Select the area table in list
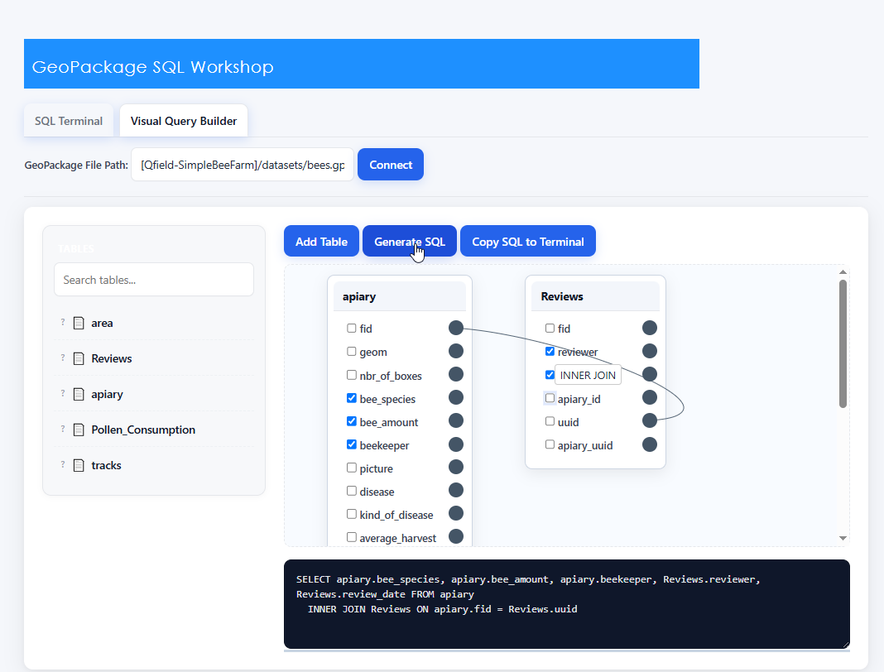884x672 pixels. [x=154, y=323]
